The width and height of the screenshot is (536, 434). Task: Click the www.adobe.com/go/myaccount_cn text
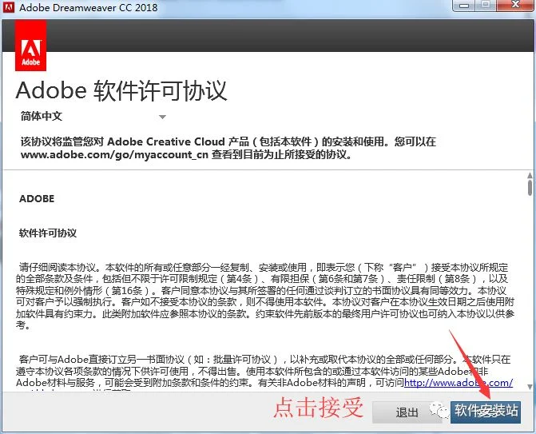[x=114, y=155]
